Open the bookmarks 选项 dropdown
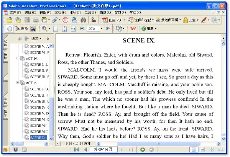230x157 pixels. 36,39
